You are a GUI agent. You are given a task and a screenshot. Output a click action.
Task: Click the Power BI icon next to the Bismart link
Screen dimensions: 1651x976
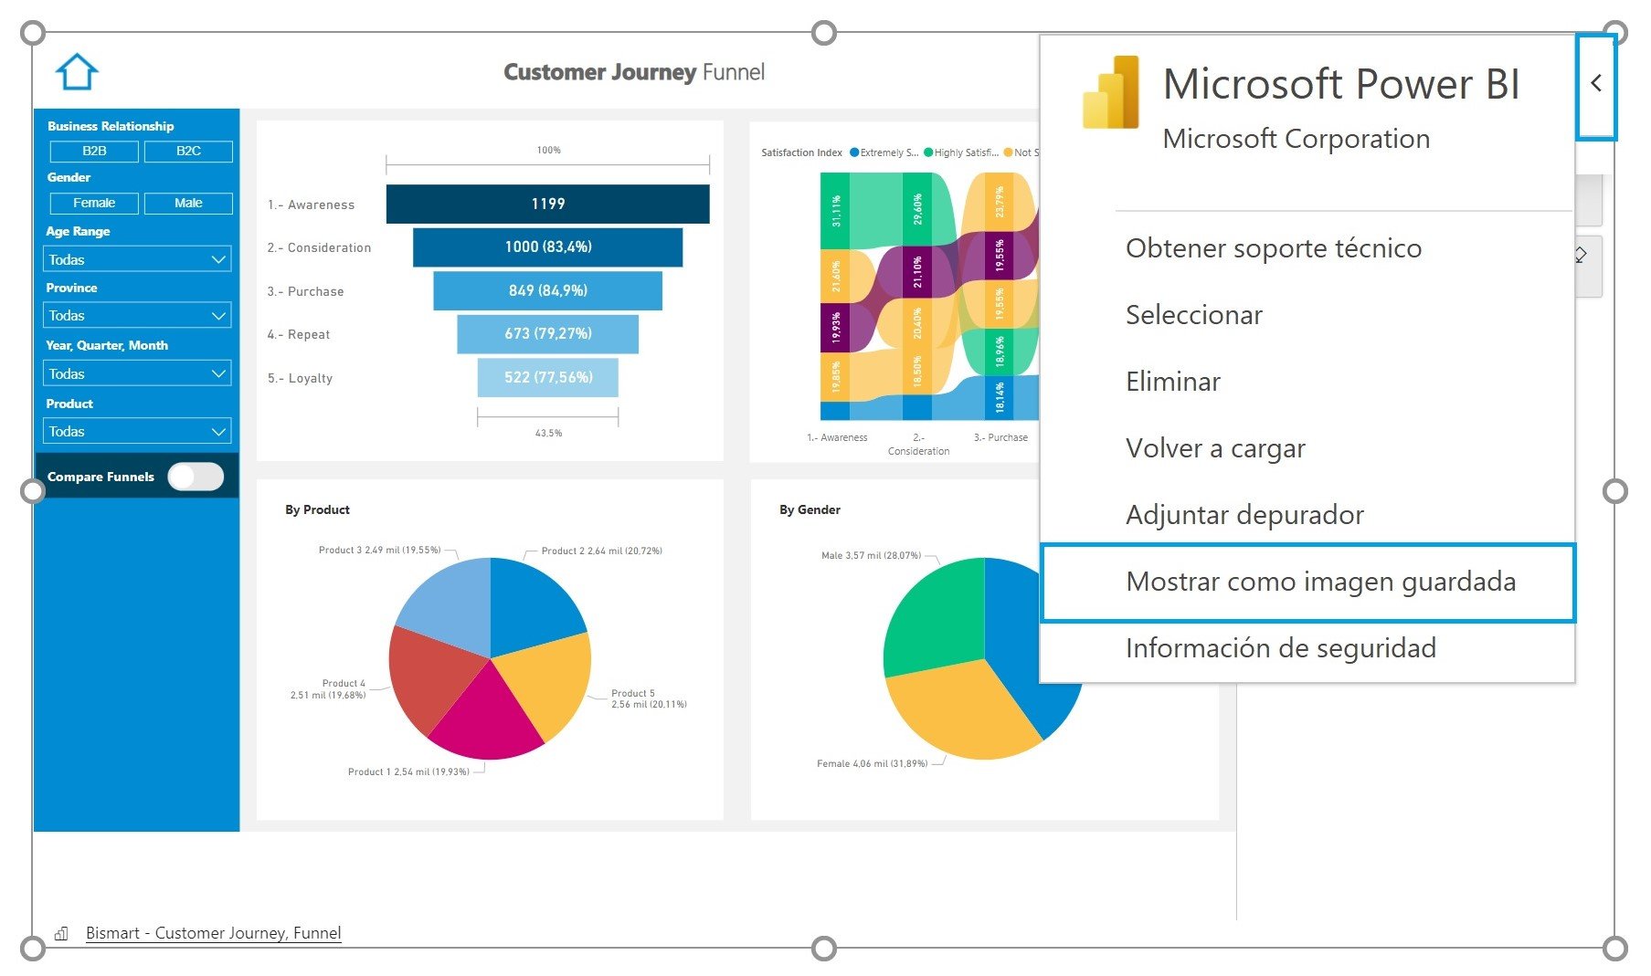tap(60, 933)
